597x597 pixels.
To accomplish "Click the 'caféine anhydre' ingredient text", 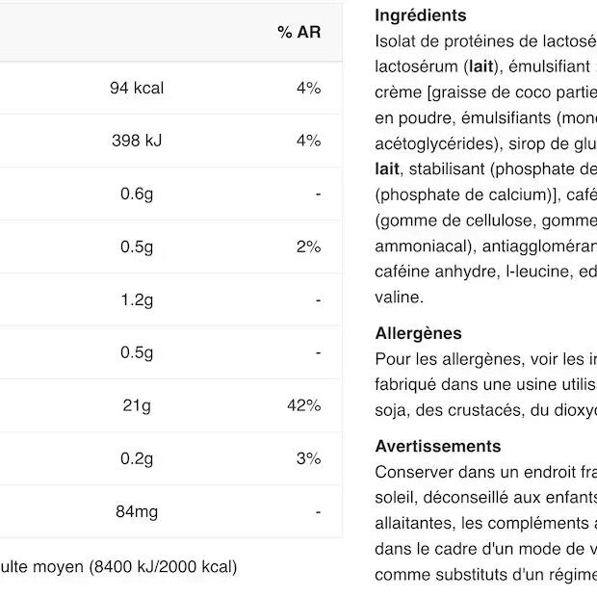I will point(436,272).
